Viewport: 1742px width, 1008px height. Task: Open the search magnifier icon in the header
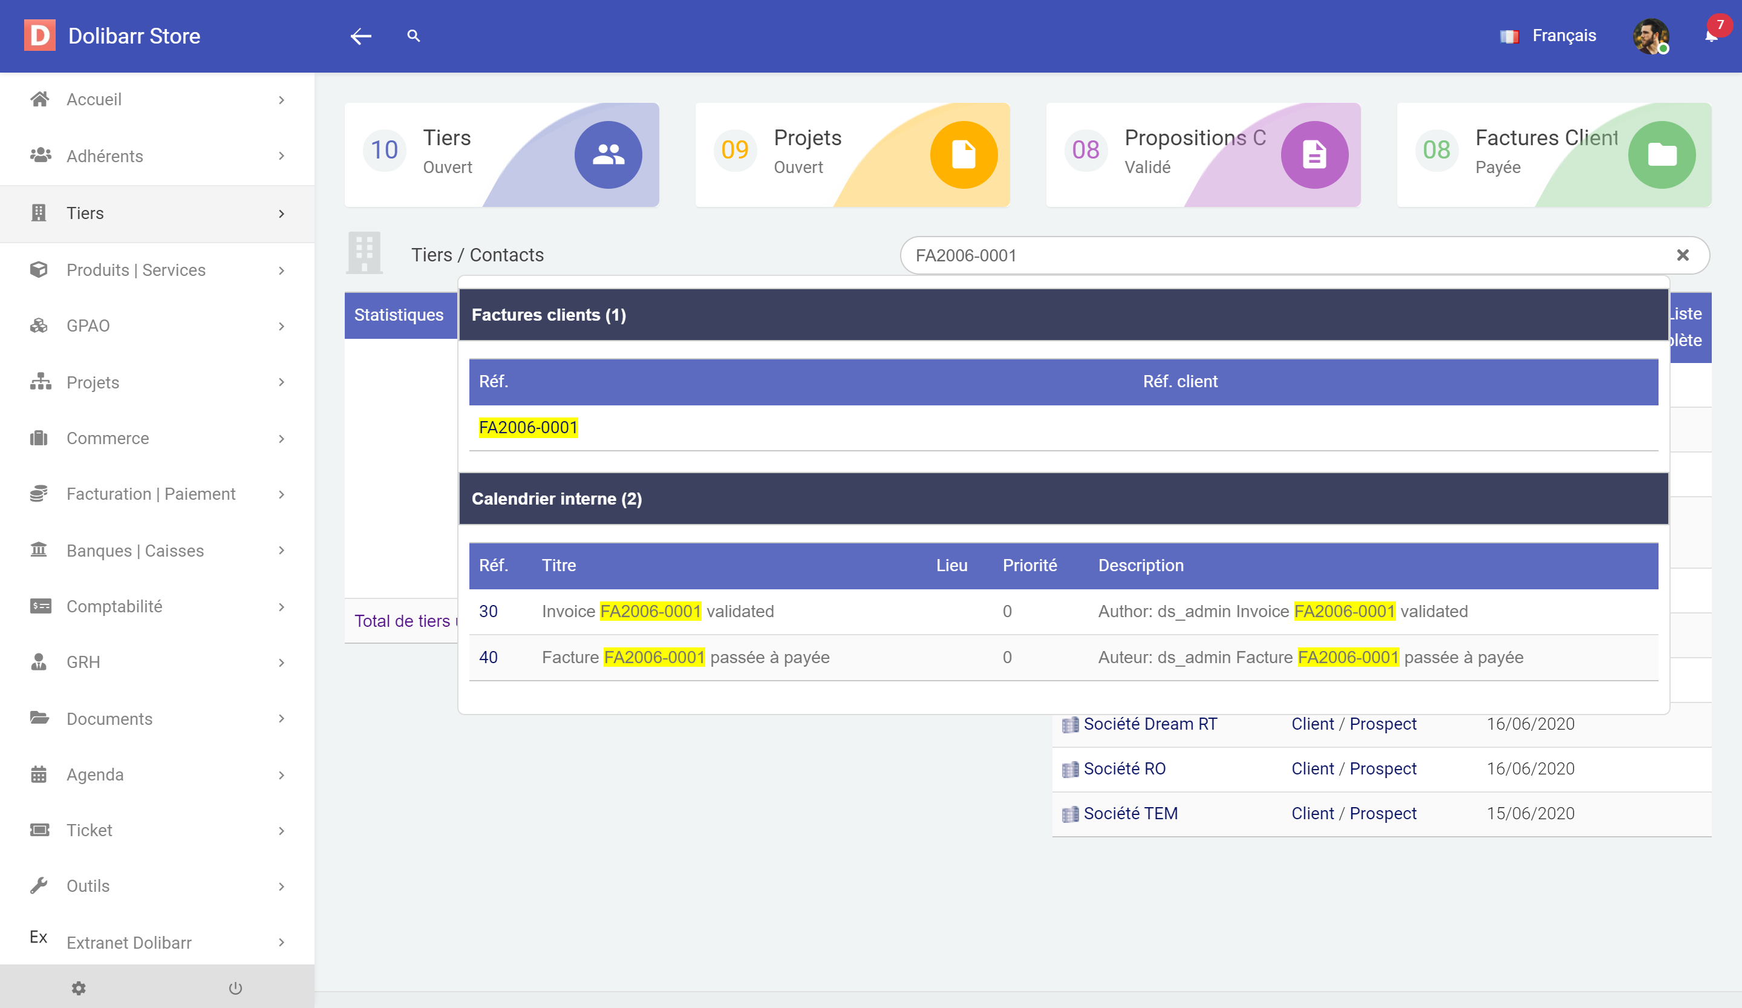coord(413,36)
